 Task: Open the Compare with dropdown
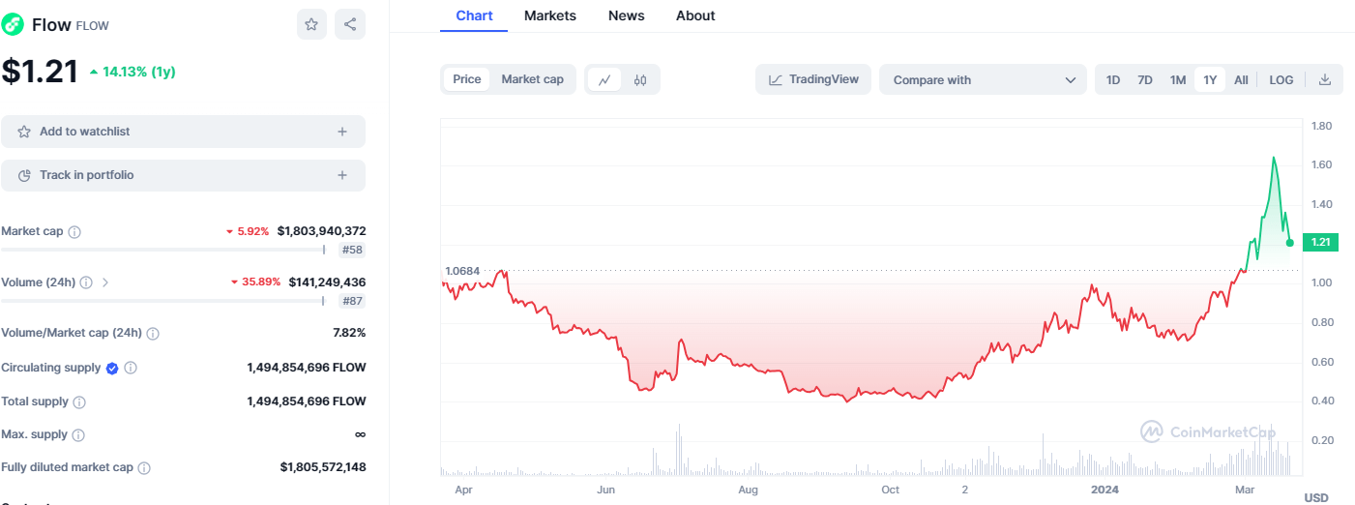(983, 80)
